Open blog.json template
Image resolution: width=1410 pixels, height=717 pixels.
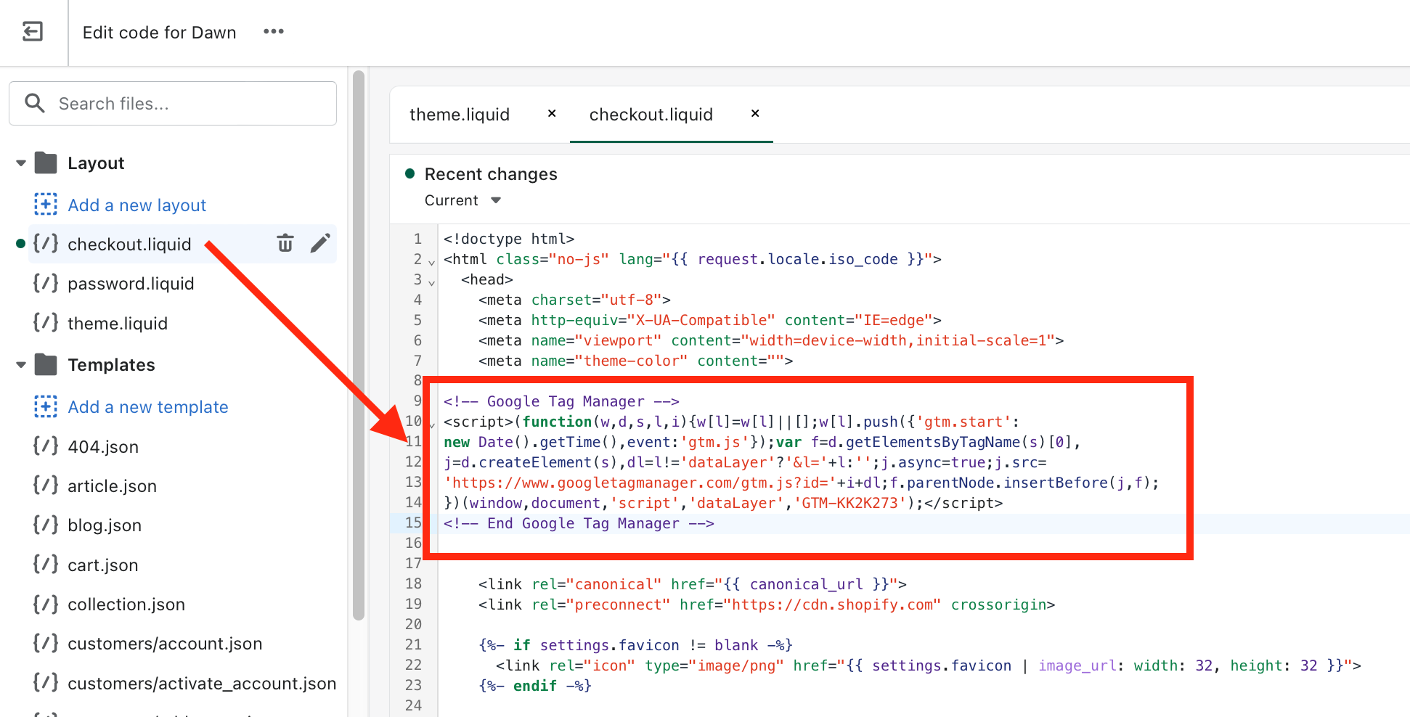pyautogui.click(x=105, y=525)
